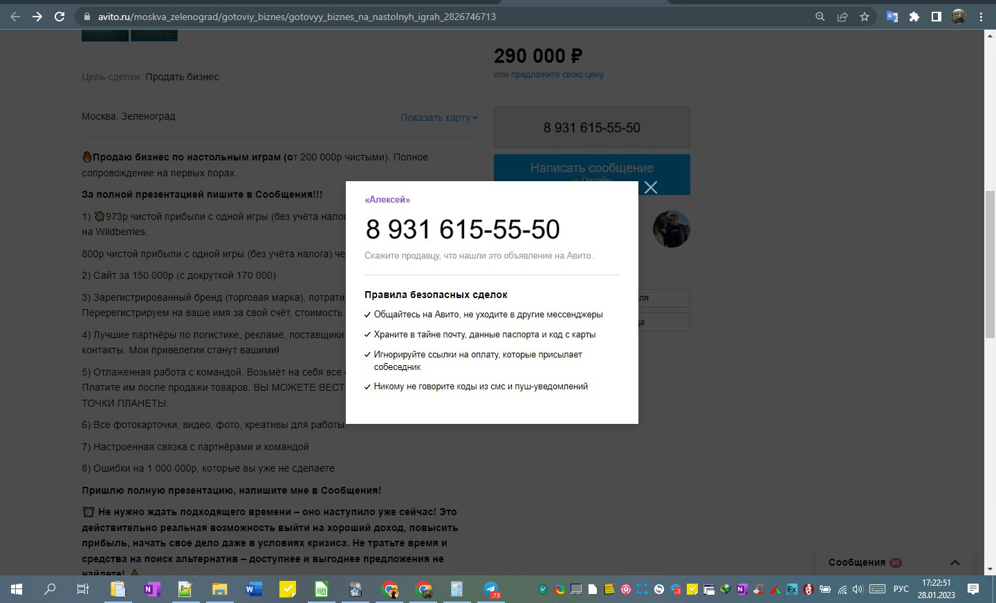This screenshot has width=996, height=603.
Task: Open Task View on the taskbar
Action: [x=82, y=589]
